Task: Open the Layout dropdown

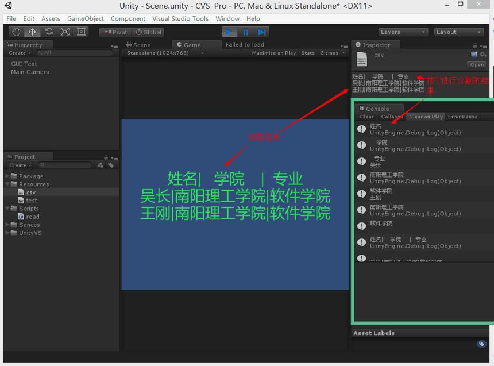Action: pos(459,32)
